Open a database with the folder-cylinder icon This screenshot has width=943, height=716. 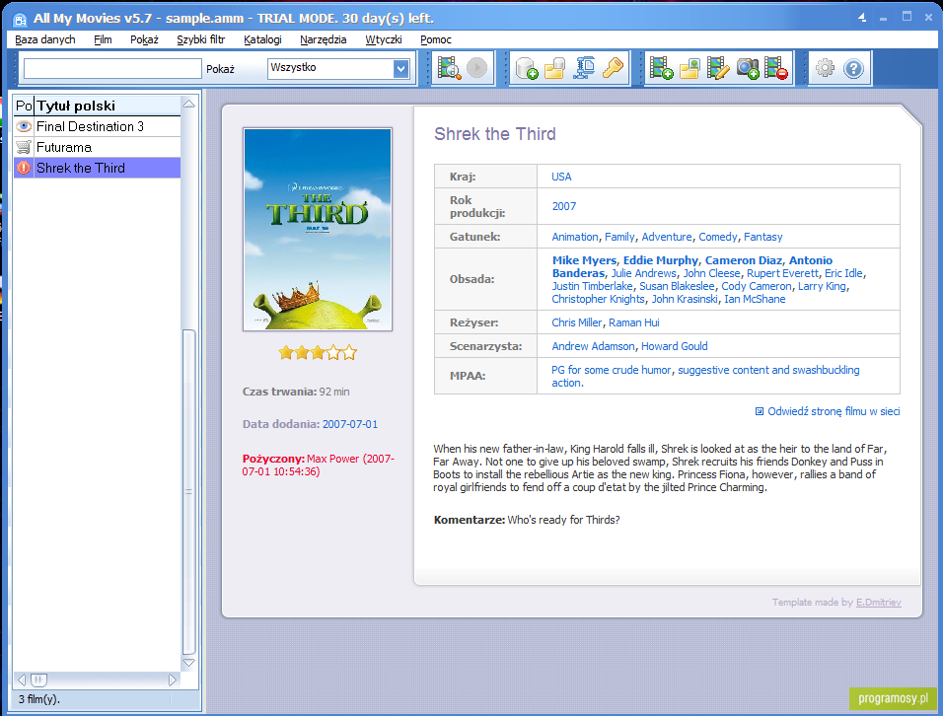[555, 68]
